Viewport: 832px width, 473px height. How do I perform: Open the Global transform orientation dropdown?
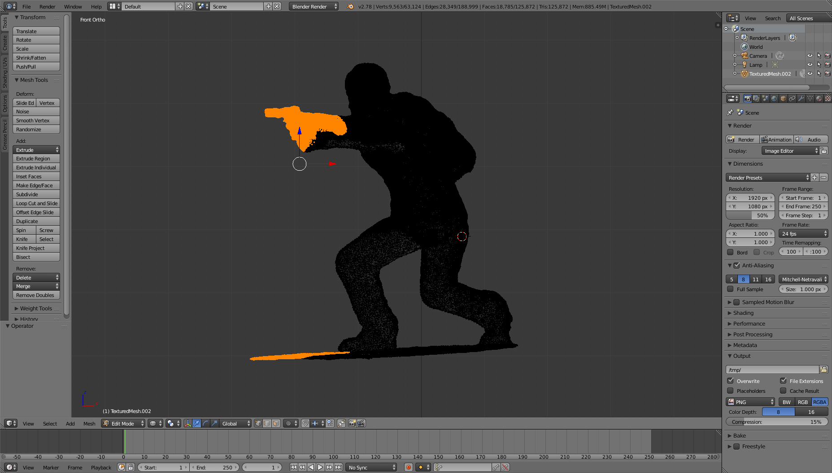tap(235, 423)
